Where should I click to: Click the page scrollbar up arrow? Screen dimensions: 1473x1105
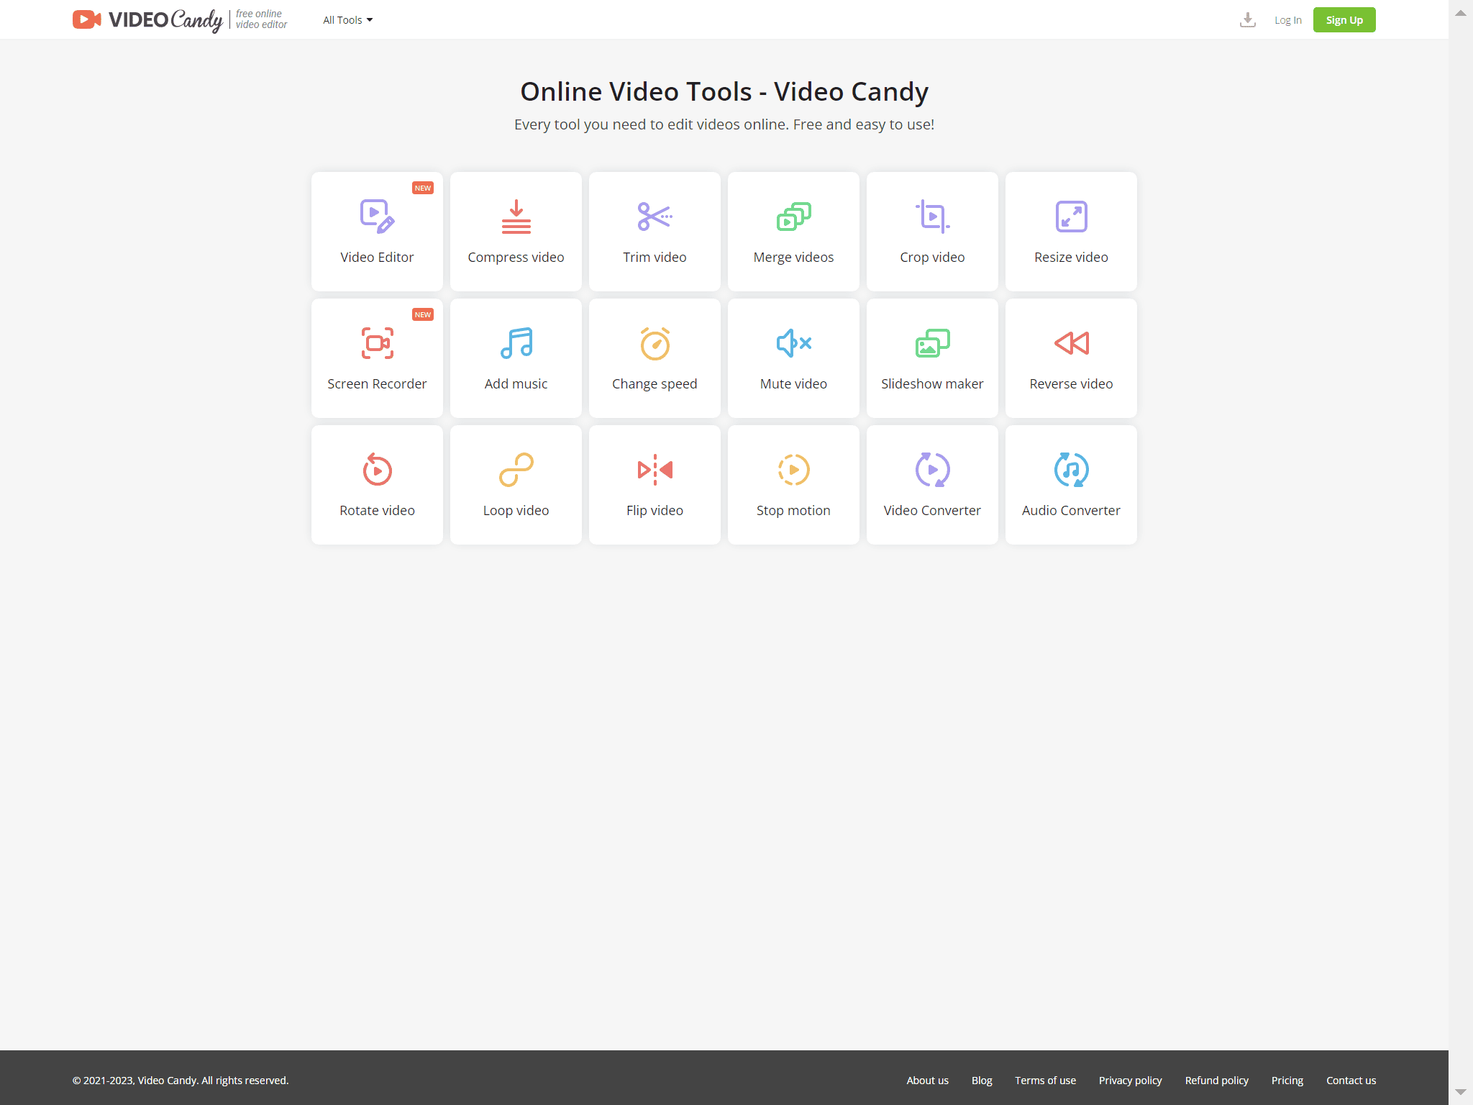pyautogui.click(x=1461, y=13)
